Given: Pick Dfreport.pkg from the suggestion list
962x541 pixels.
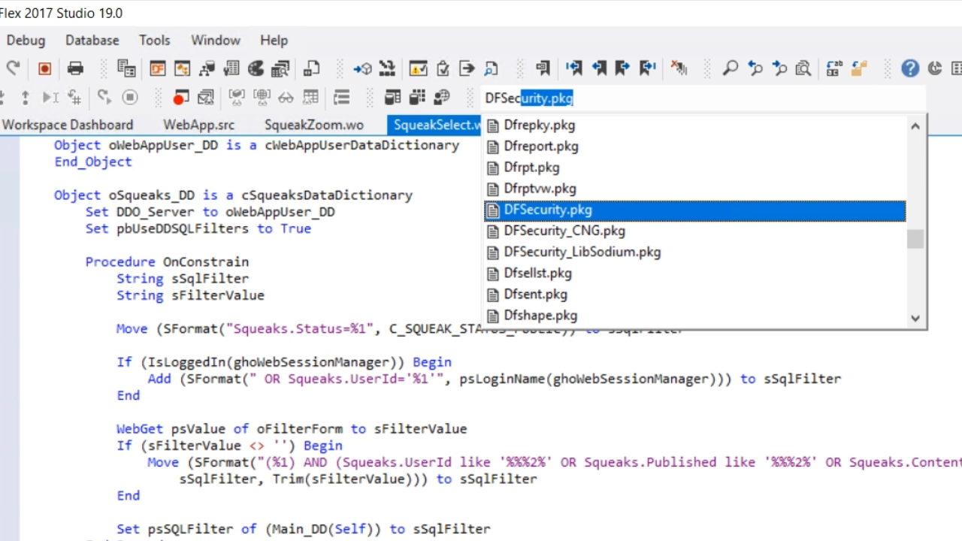Looking at the screenshot, I should (540, 147).
